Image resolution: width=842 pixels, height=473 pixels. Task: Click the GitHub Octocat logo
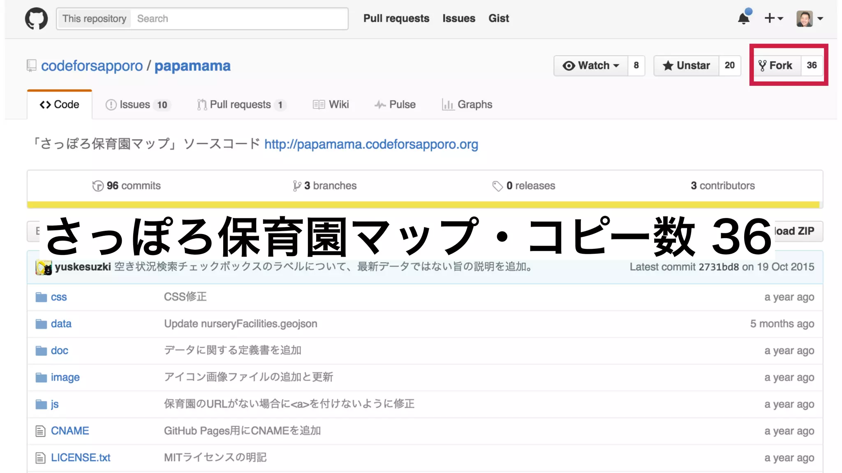click(x=36, y=18)
